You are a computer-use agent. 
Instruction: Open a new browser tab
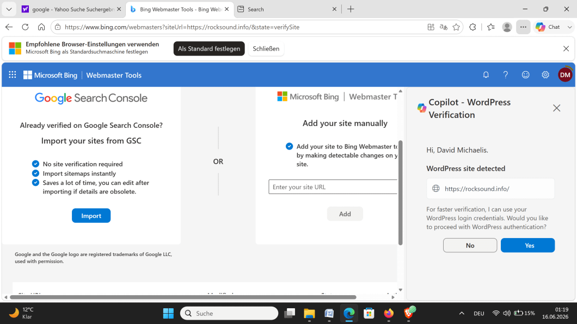point(351,9)
